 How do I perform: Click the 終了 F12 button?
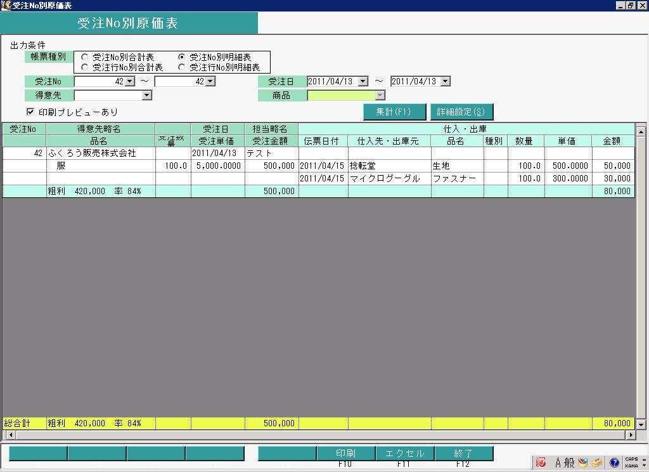click(x=463, y=454)
